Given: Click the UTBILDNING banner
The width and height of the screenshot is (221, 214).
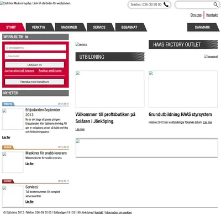Looking at the screenshot, I should point(110,57).
